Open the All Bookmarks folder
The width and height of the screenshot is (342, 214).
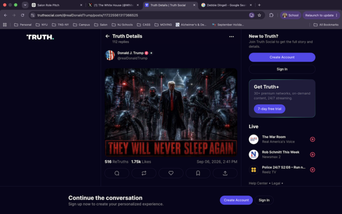click(x=326, y=25)
